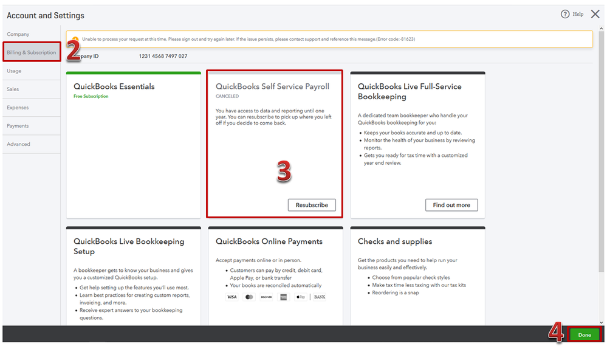Viewport: 607px width, 346px height.
Task: Click Resubscribe for Self Service Payroll
Action: (312, 205)
